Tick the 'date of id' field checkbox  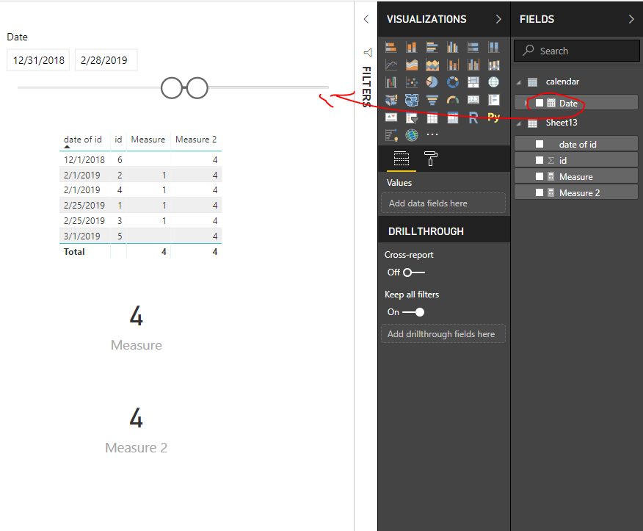540,144
